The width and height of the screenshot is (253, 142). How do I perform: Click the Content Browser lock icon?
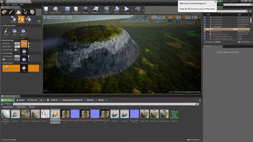(x=200, y=100)
